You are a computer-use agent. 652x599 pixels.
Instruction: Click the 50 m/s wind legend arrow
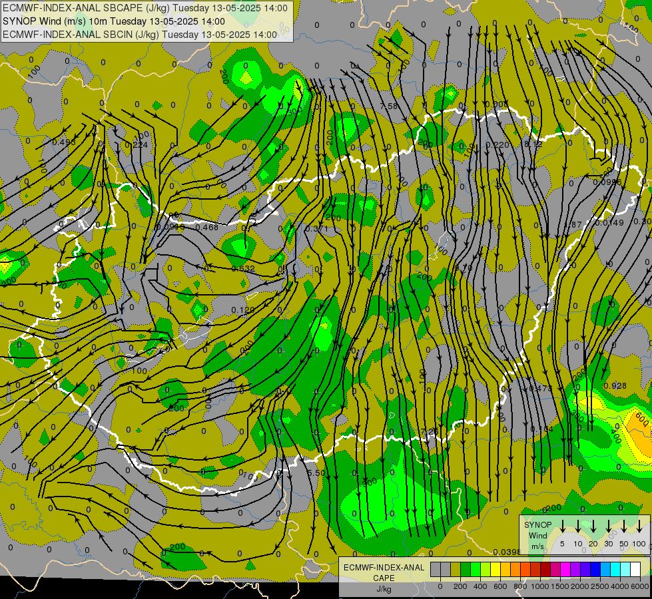[624, 526]
